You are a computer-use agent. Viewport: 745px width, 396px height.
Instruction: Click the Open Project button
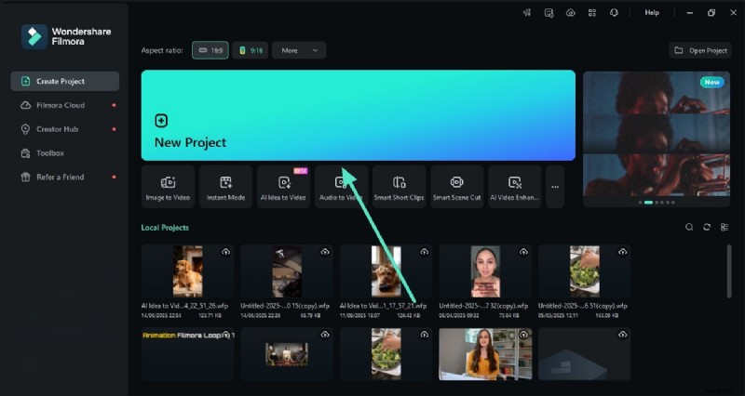(700, 50)
